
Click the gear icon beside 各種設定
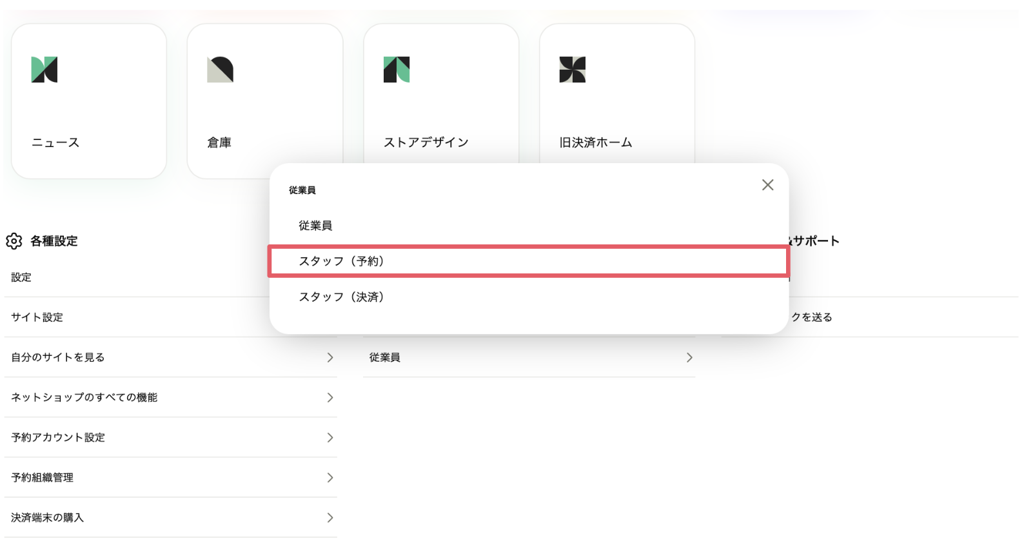click(14, 241)
